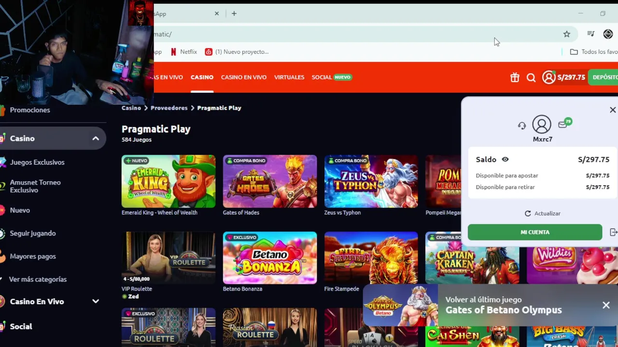Image resolution: width=618 pixels, height=347 pixels.
Task: Open Russian Roulette live table thumbnail
Action: [270, 328]
